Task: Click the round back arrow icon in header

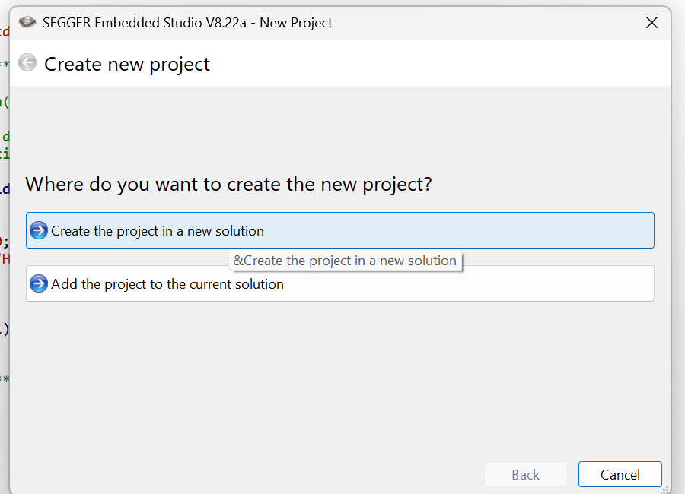Action: click(x=27, y=63)
